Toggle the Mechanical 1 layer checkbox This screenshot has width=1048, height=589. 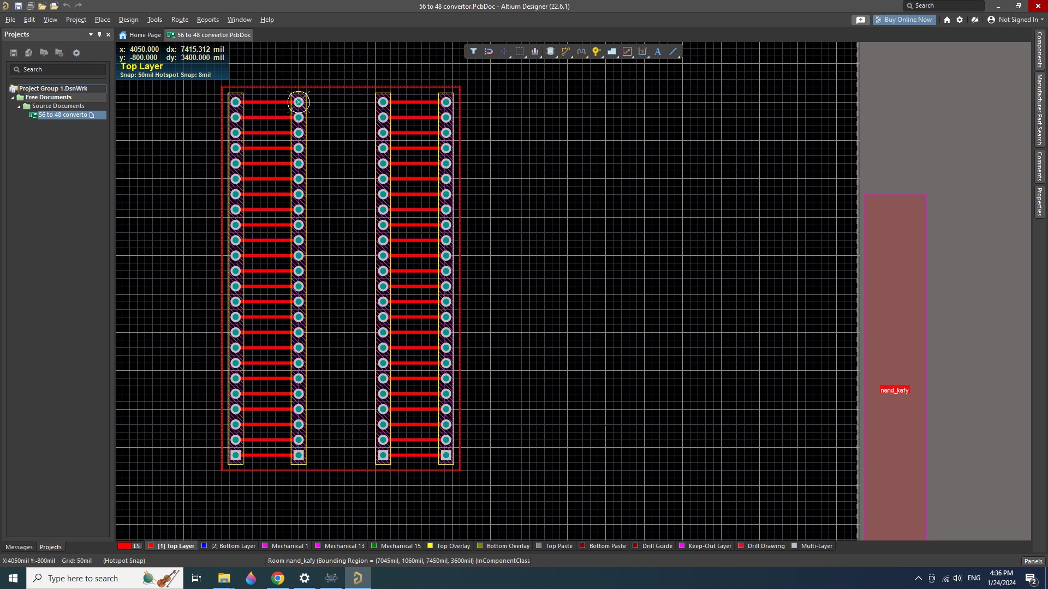coord(265,546)
